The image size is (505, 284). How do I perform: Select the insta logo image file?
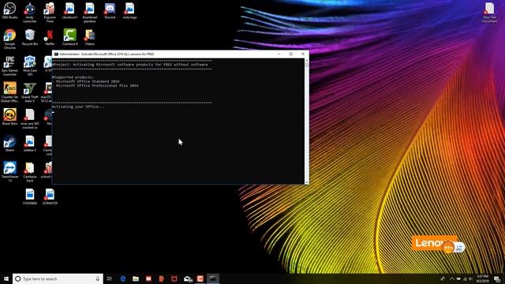pos(129,10)
